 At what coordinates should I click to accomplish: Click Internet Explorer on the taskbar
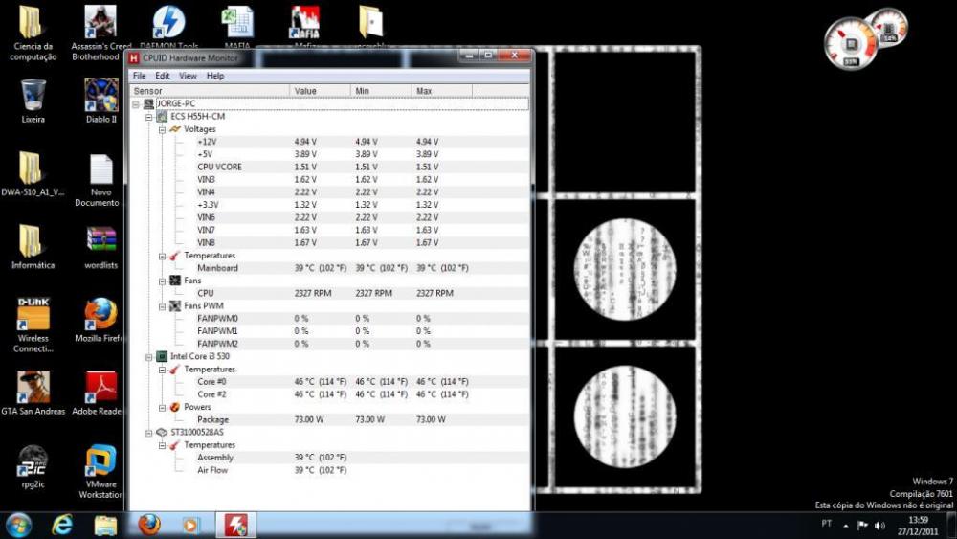coord(62,525)
